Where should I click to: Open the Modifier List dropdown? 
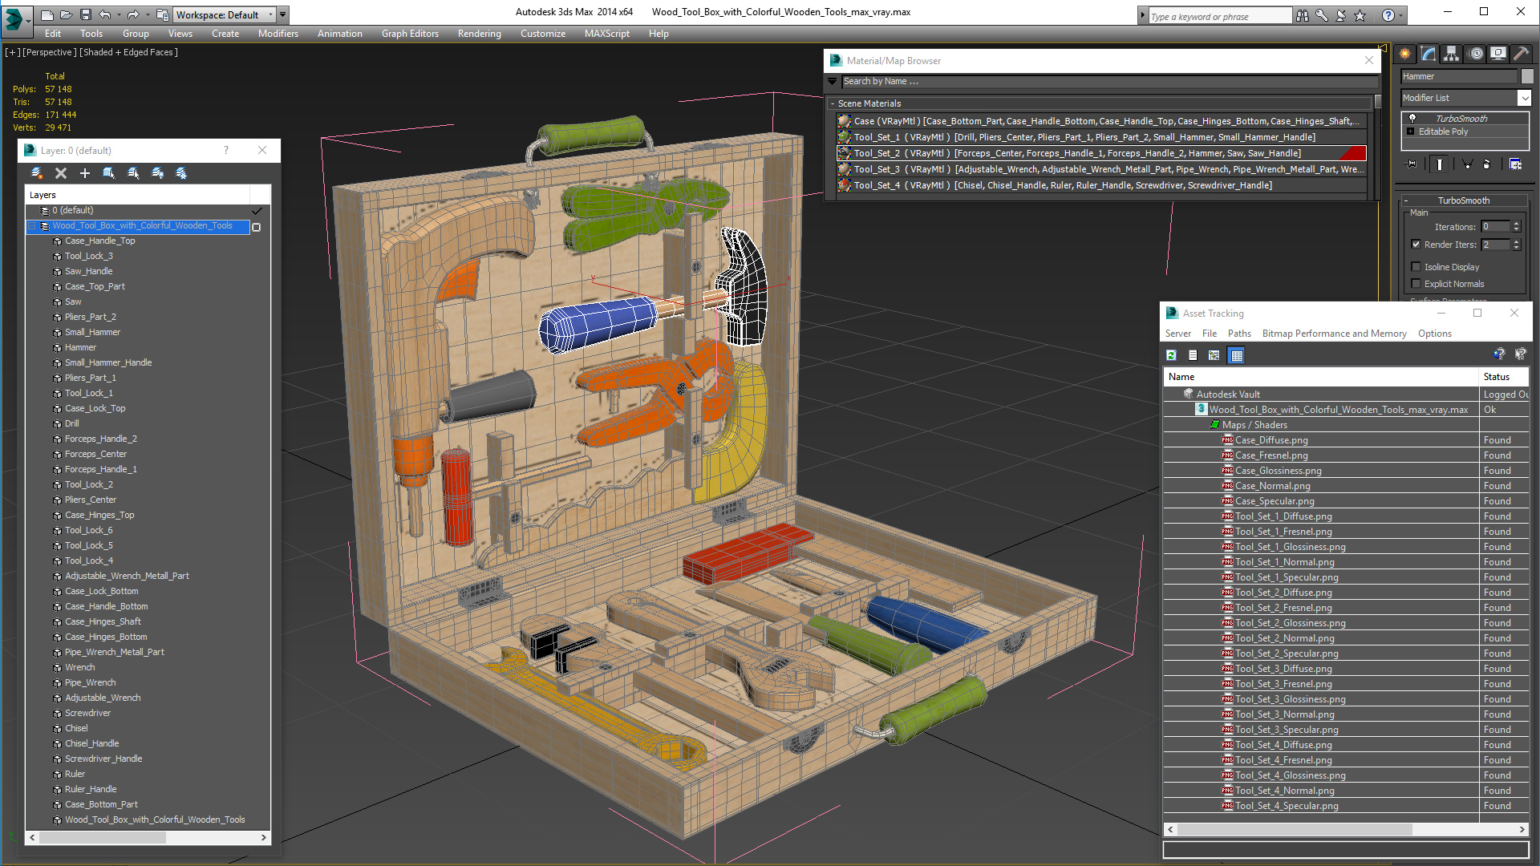click(1525, 98)
